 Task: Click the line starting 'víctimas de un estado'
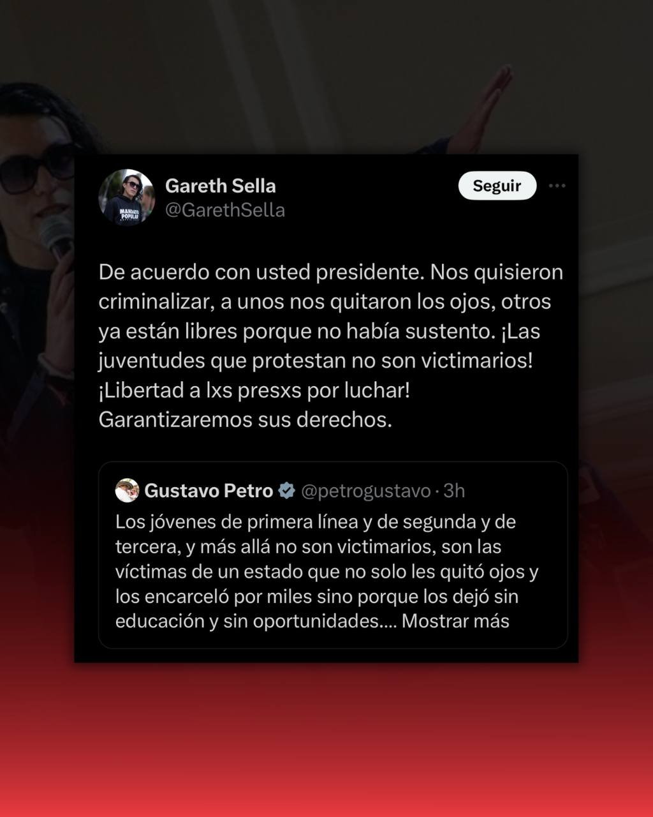327,571
